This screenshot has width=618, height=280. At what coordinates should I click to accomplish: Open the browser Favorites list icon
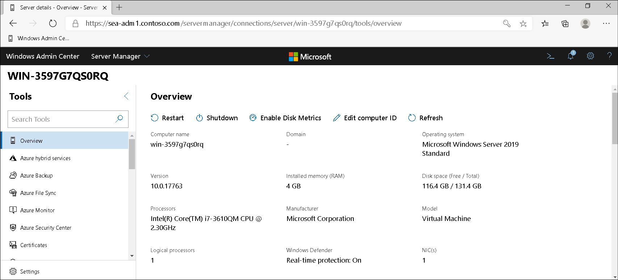(545, 24)
